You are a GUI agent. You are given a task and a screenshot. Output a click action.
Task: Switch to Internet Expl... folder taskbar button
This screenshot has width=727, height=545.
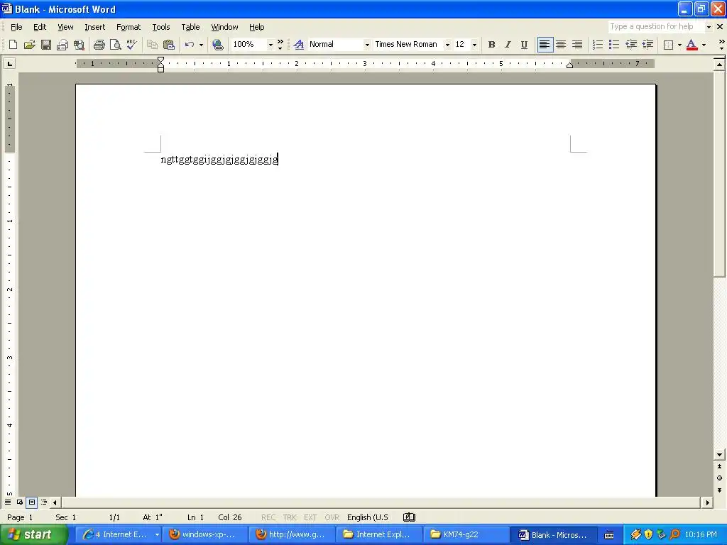[x=380, y=534]
